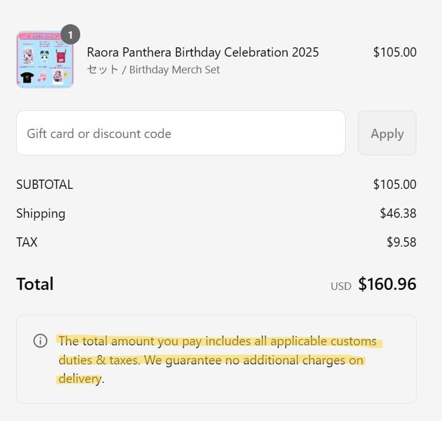Click the quantity badge showing 1
Screen dimensions: 442x421
pos(70,35)
